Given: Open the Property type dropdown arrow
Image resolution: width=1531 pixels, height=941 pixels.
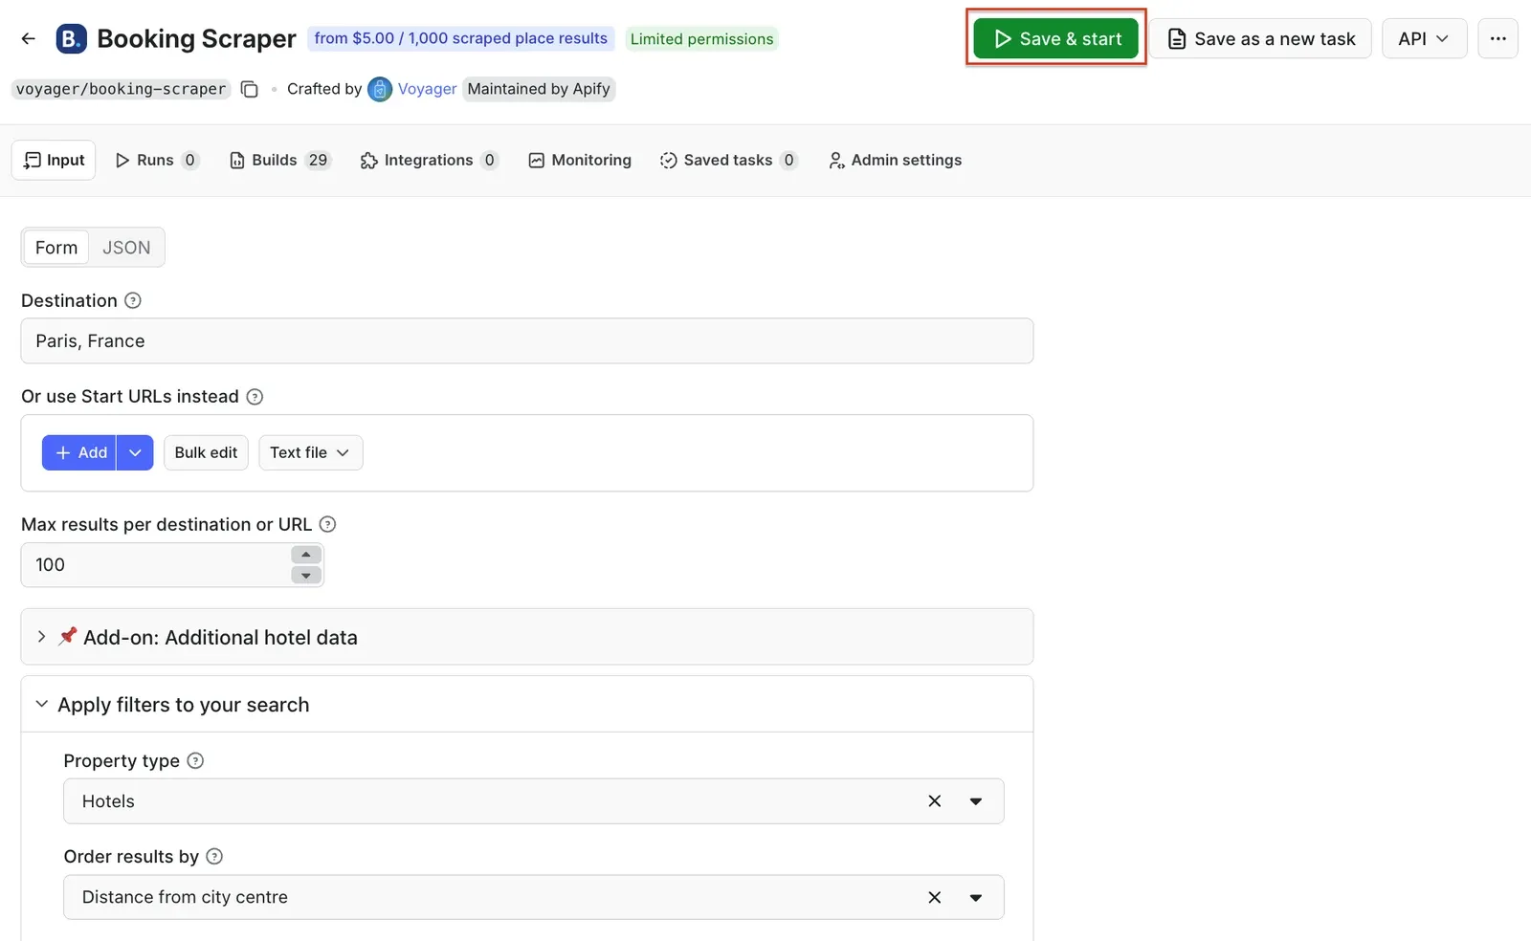Looking at the screenshot, I should click(976, 801).
